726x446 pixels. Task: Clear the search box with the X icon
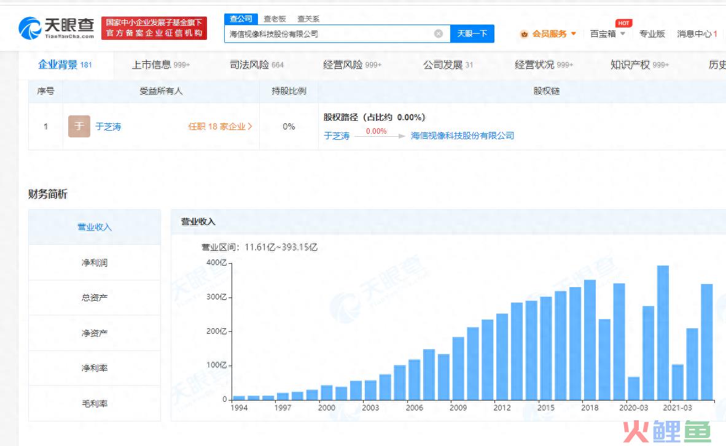439,34
